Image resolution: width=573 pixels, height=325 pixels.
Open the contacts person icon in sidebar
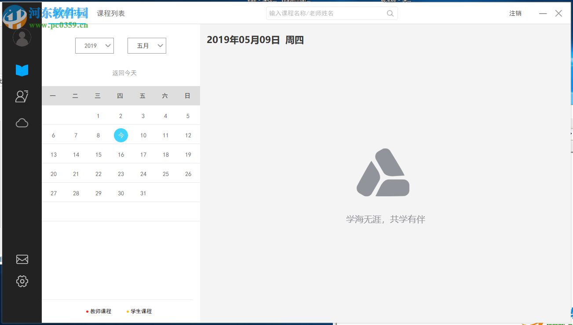point(22,97)
